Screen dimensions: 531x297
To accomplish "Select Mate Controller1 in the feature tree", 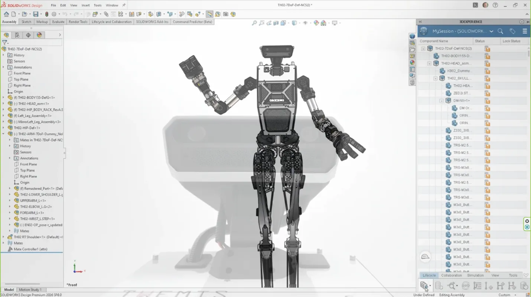I will (31, 249).
